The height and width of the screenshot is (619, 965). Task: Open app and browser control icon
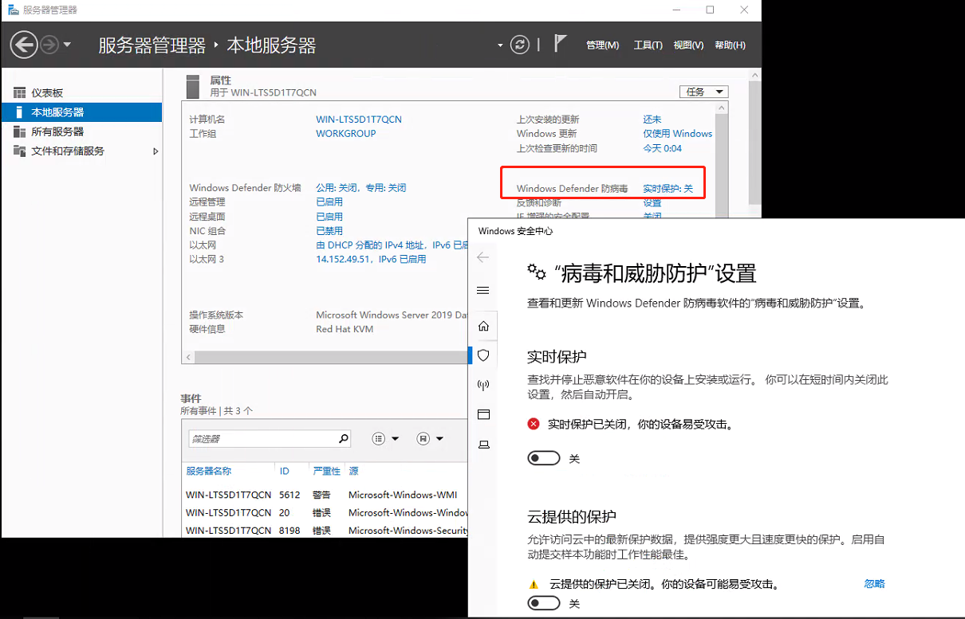pos(482,415)
